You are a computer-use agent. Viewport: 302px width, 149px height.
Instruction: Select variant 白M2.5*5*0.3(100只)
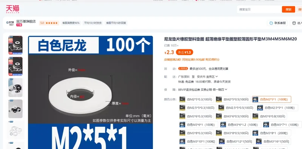[197, 108]
